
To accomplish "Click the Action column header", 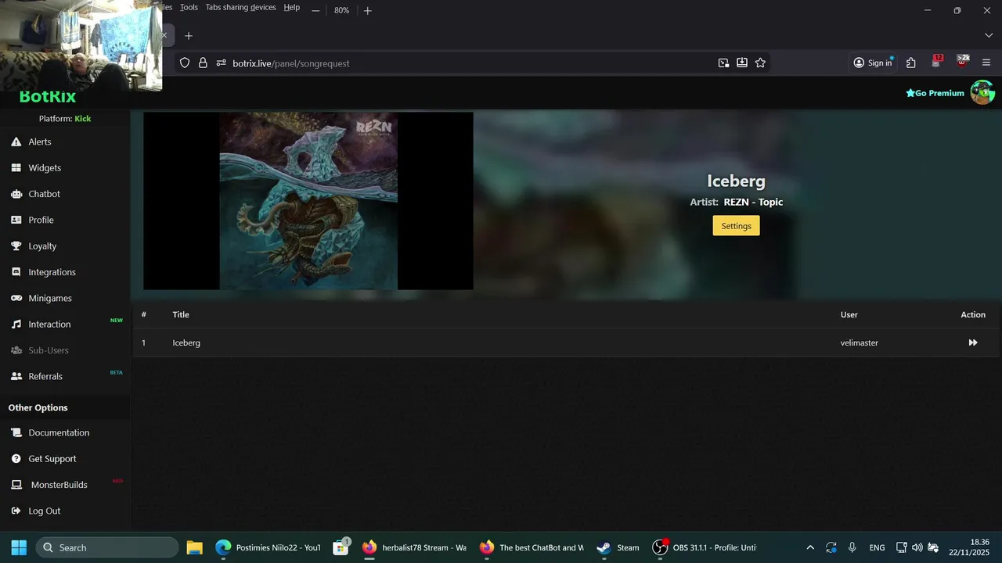I will [x=973, y=314].
